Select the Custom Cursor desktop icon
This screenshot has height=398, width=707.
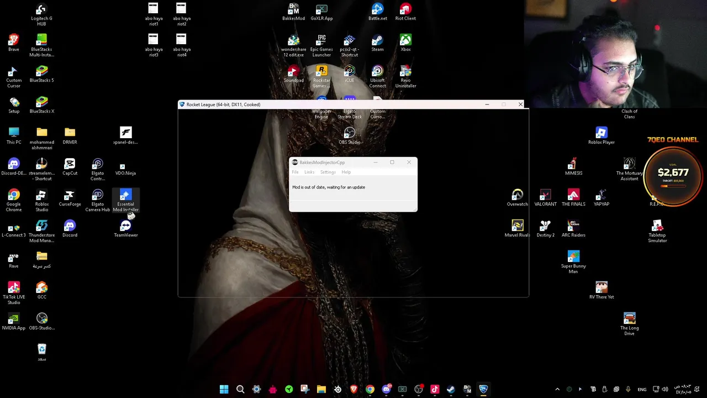tap(14, 77)
